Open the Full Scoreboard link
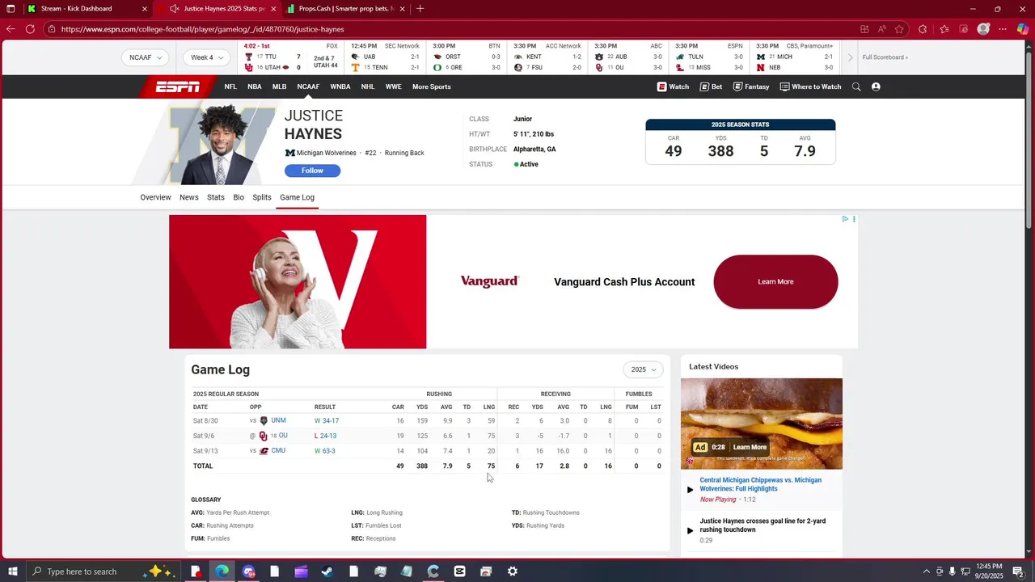The image size is (1035, 582). [x=885, y=57]
